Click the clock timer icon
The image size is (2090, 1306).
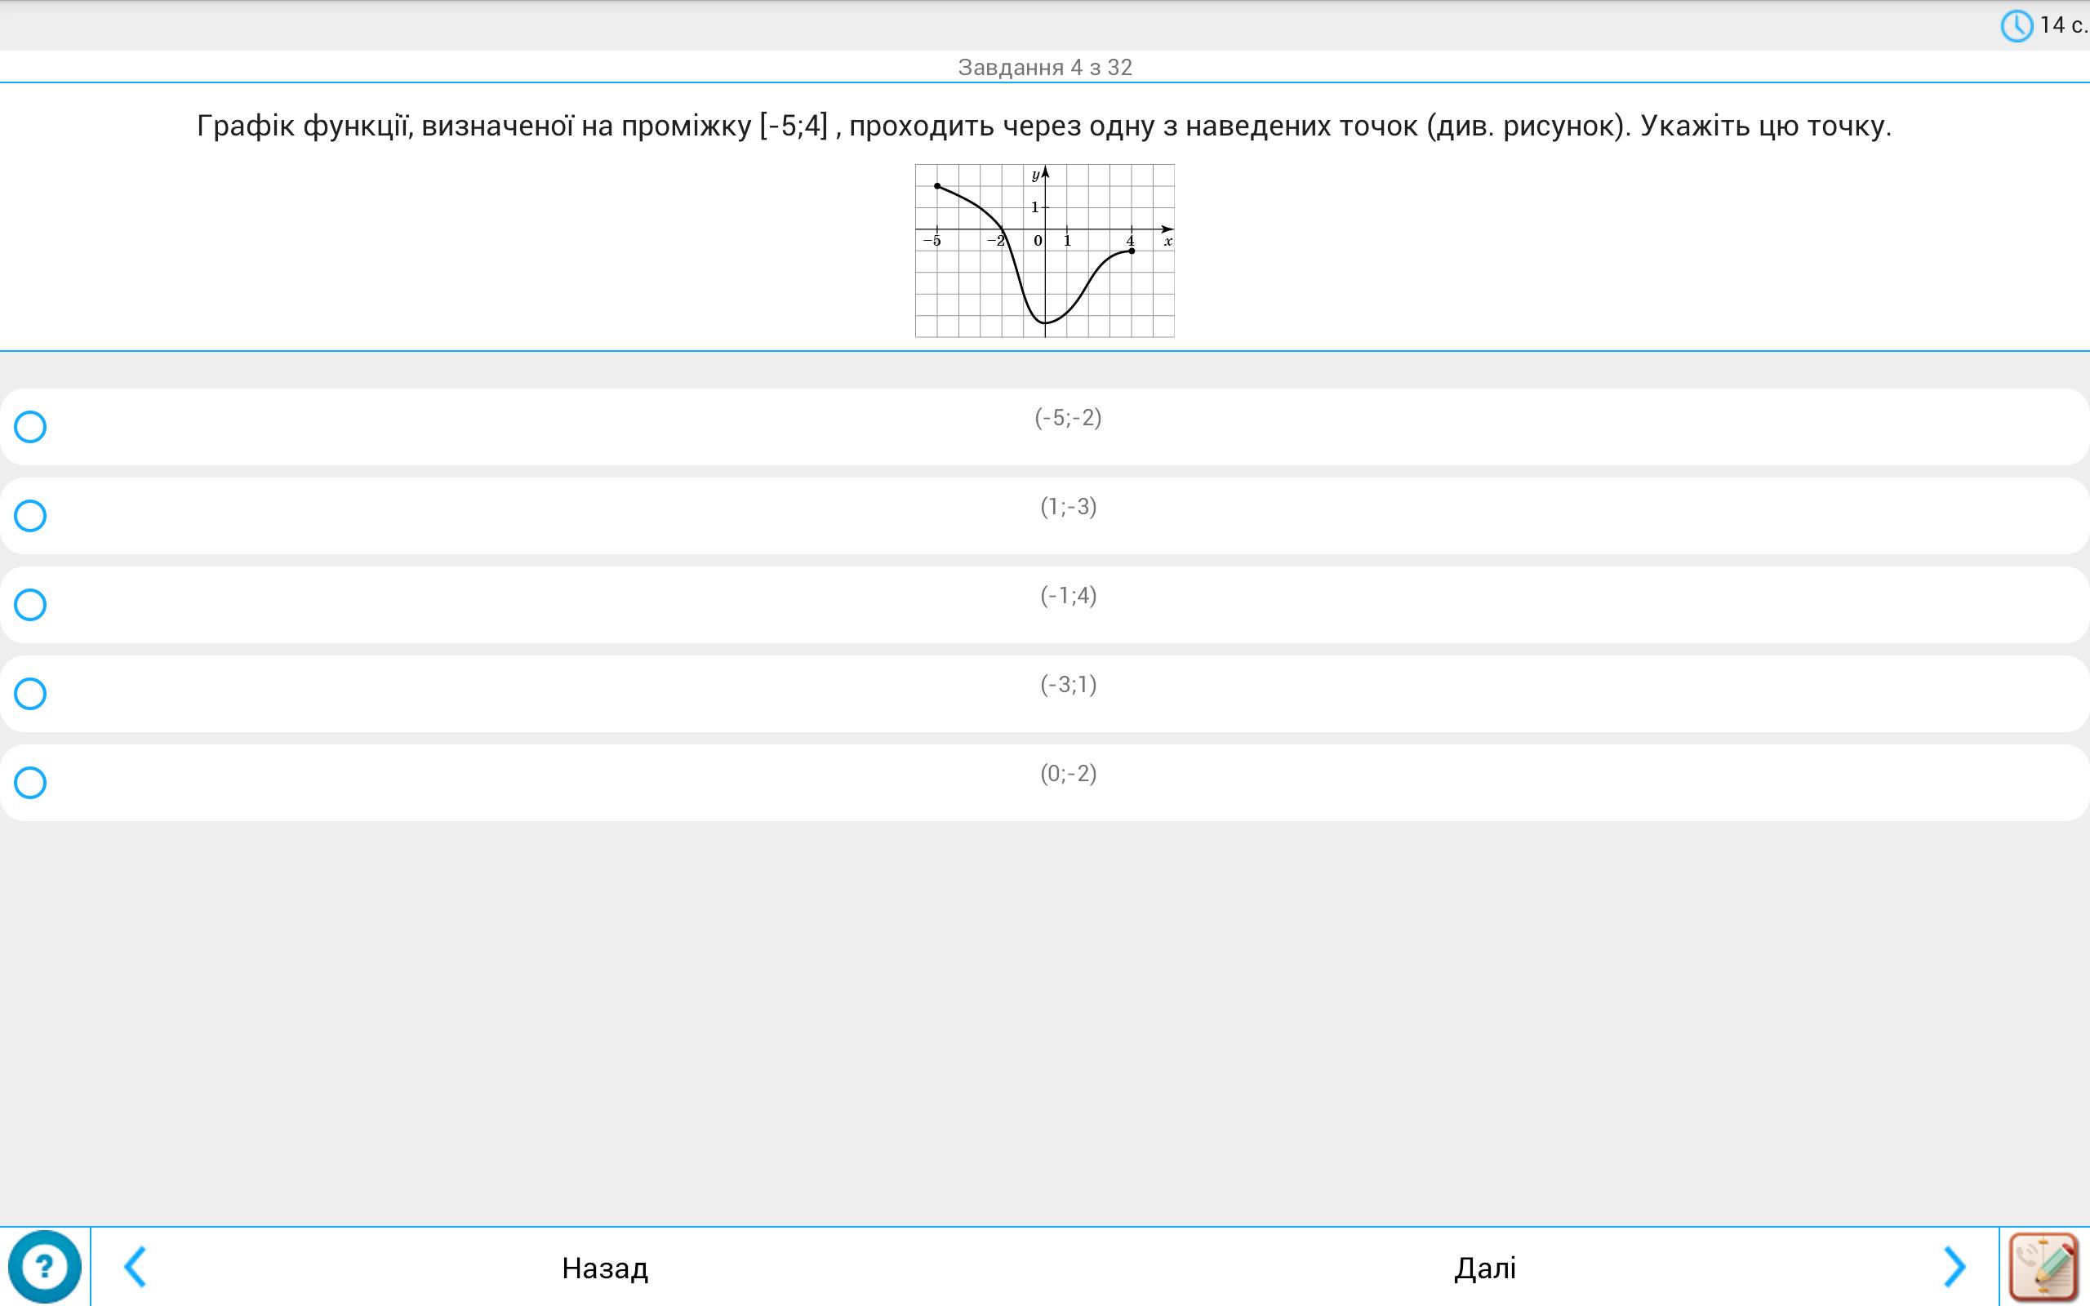click(x=2017, y=26)
